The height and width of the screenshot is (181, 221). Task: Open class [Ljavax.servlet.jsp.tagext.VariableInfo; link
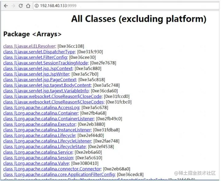(x=46, y=91)
